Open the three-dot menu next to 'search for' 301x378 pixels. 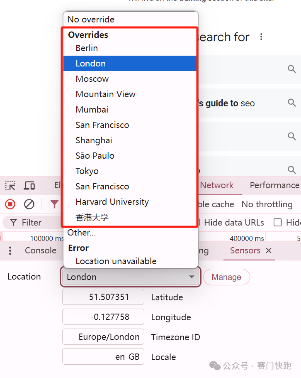pyautogui.click(x=261, y=37)
